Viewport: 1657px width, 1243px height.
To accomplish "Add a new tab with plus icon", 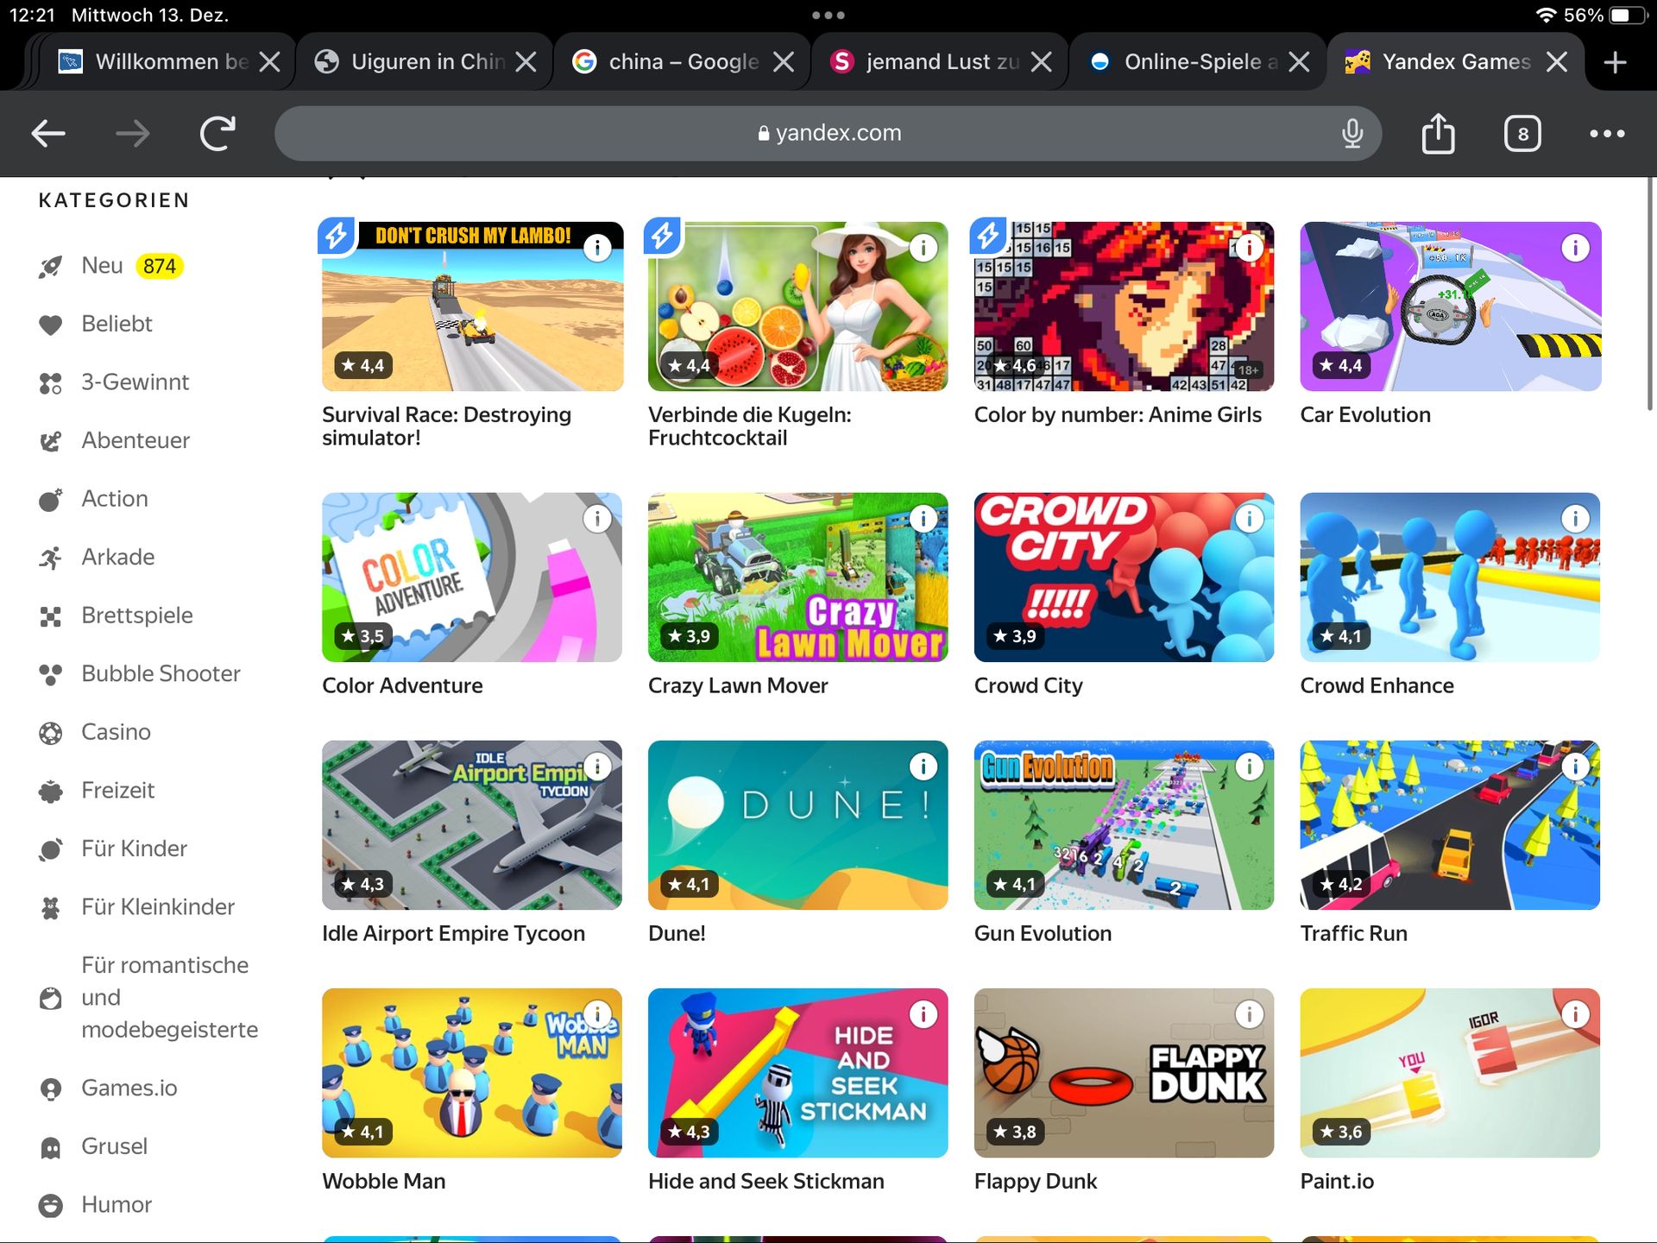I will [x=1615, y=62].
